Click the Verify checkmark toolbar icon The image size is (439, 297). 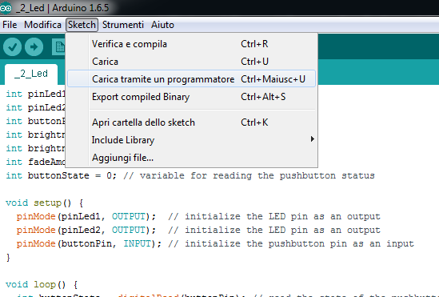coord(12,46)
